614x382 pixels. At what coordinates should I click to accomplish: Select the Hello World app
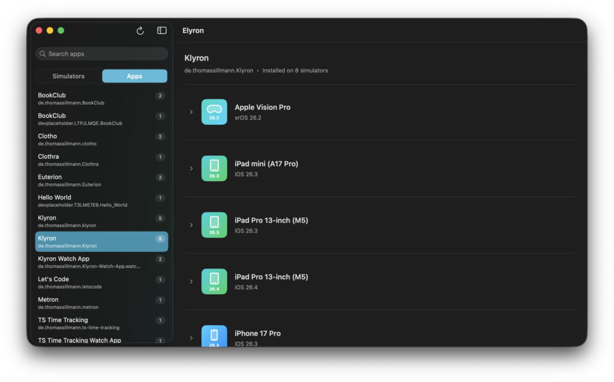pyautogui.click(x=102, y=201)
